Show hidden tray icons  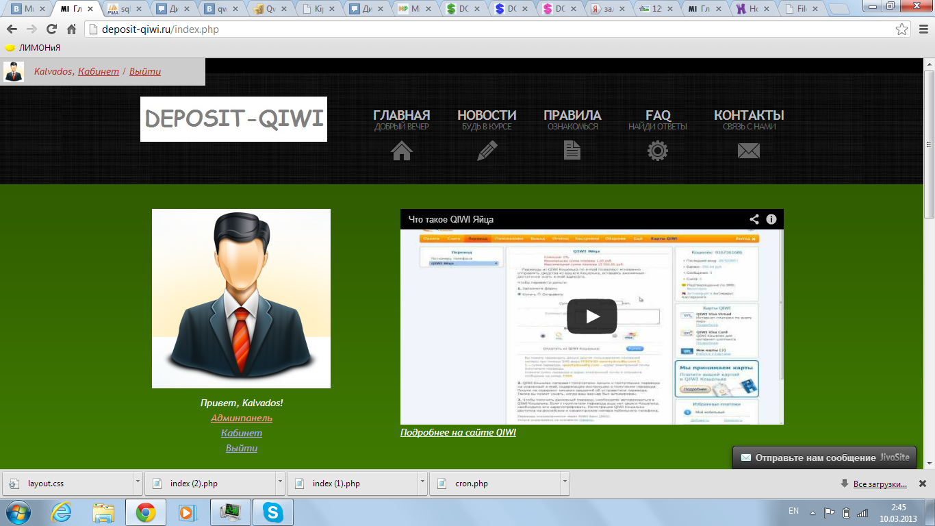coord(812,512)
